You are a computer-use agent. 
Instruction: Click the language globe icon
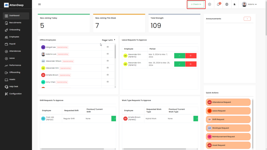tap(227, 4)
